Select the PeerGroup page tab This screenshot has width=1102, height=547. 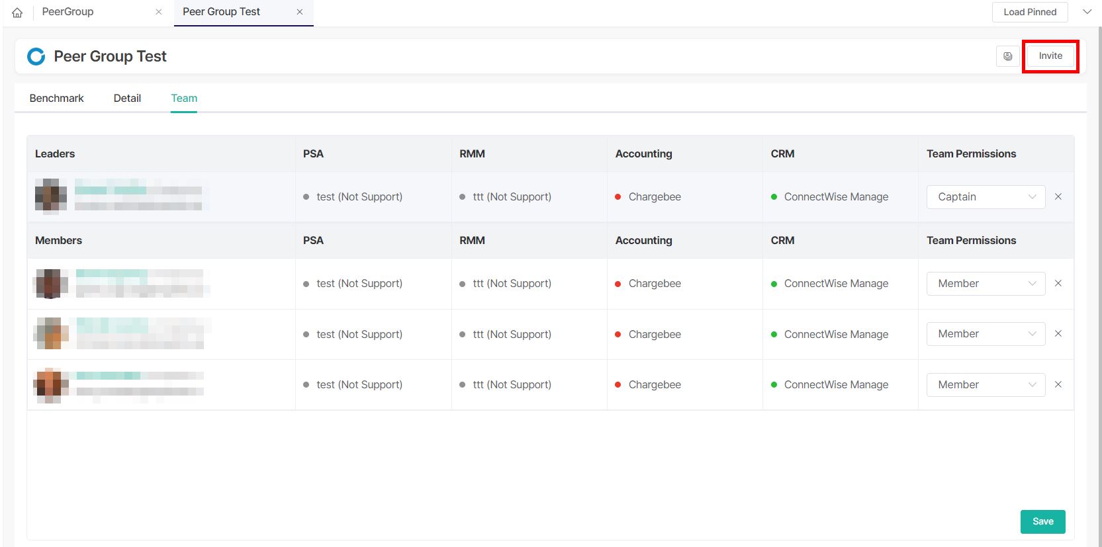pos(68,12)
